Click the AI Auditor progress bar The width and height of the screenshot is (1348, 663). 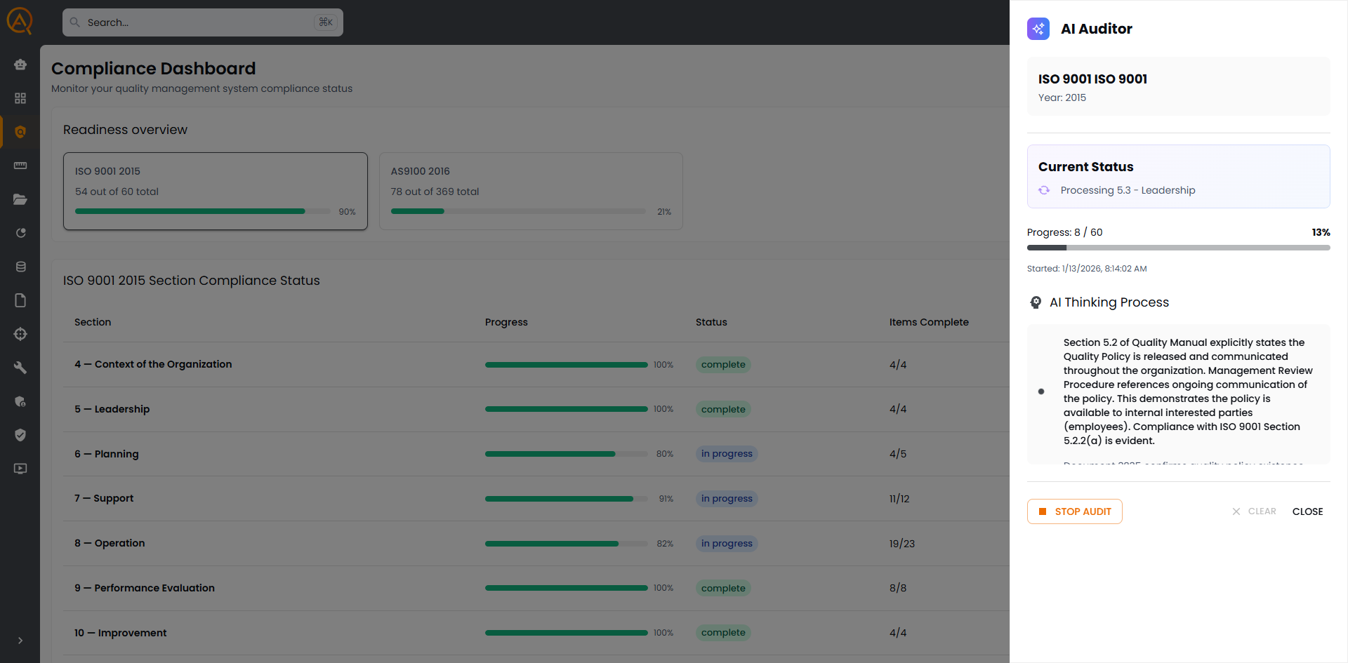click(x=1178, y=248)
